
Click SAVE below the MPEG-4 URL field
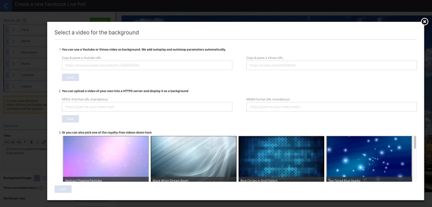point(70,119)
